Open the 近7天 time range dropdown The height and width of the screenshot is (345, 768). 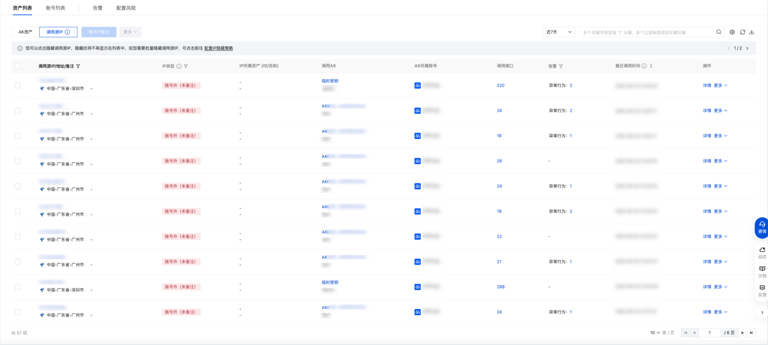coord(559,32)
